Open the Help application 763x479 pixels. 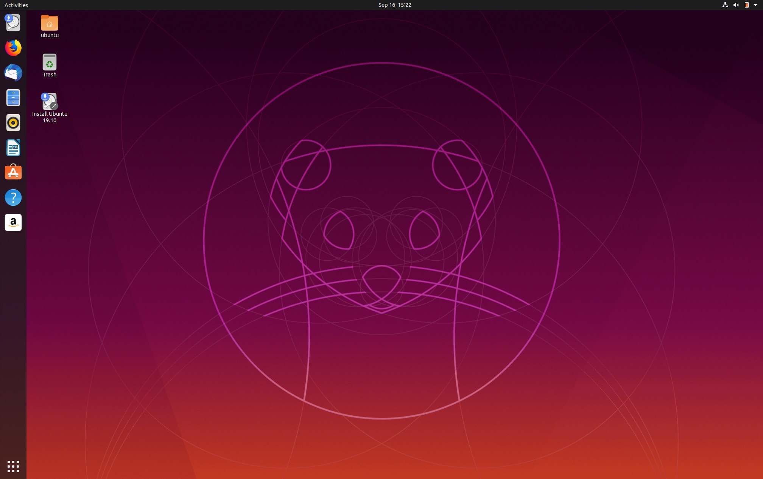pyautogui.click(x=13, y=198)
